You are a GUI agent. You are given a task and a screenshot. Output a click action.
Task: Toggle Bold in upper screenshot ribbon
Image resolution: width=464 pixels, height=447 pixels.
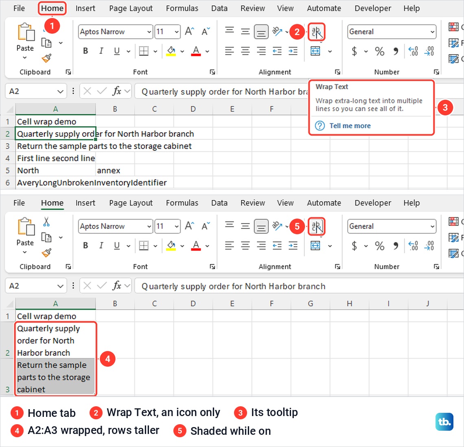click(x=85, y=51)
